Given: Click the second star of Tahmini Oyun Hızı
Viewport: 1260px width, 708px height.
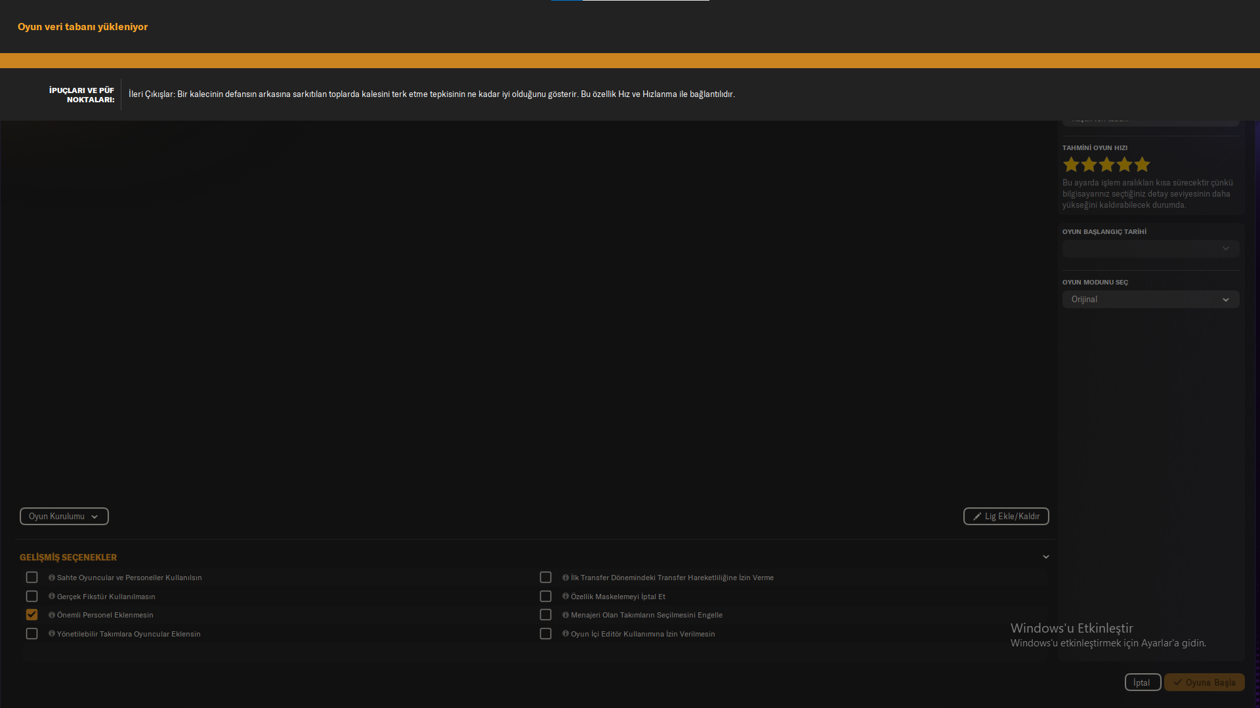Looking at the screenshot, I should (x=1089, y=165).
